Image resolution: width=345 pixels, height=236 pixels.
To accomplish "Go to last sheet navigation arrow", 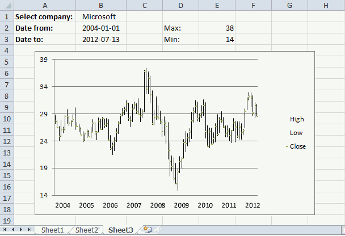I will click(x=30, y=230).
